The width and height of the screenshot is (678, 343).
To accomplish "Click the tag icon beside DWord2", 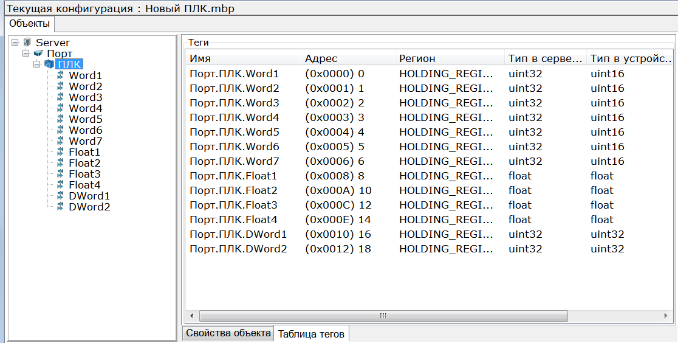I will (60, 207).
